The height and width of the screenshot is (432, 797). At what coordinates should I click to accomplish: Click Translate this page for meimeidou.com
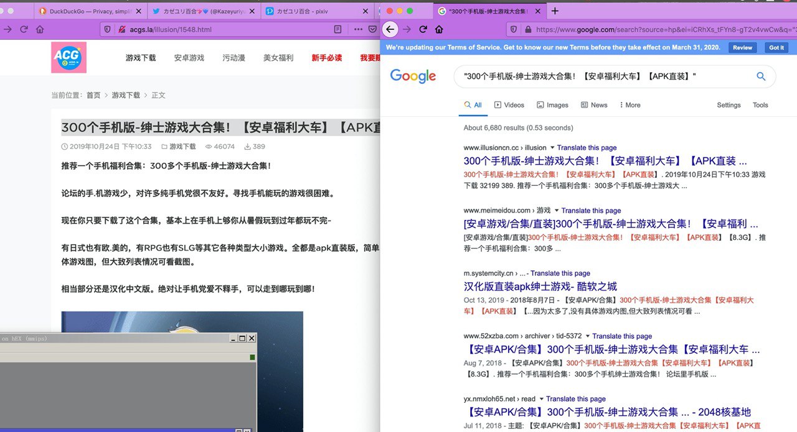591,211
